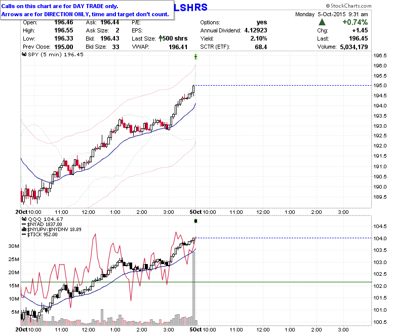The width and height of the screenshot is (395, 334).
Task: Click the 195.0 label on SPY price axis
Action: tap(380, 86)
